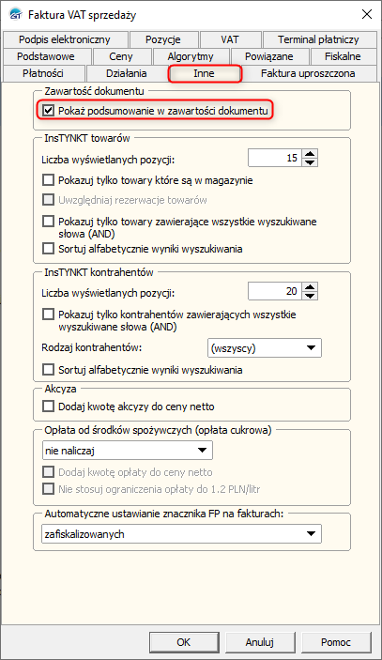Open the Podpis elektroniczny tab

65,39
